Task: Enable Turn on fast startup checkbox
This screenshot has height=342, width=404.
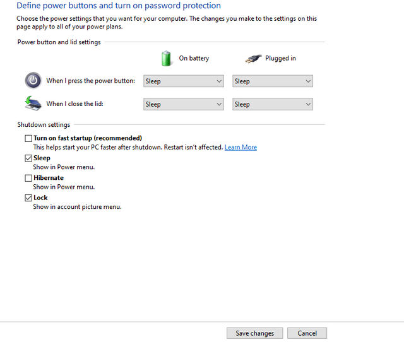Action: 28,138
